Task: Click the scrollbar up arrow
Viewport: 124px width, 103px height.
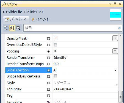Action: pyautogui.click(x=120, y=36)
